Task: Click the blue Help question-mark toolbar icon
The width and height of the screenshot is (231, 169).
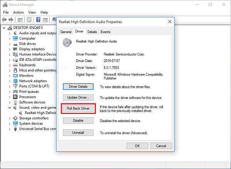Action: (x=38, y=20)
